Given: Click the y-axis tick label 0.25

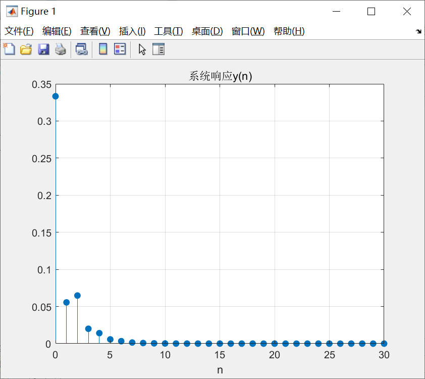Looking at the screenshot, I should pyautogui.click(x=41, y=159).
